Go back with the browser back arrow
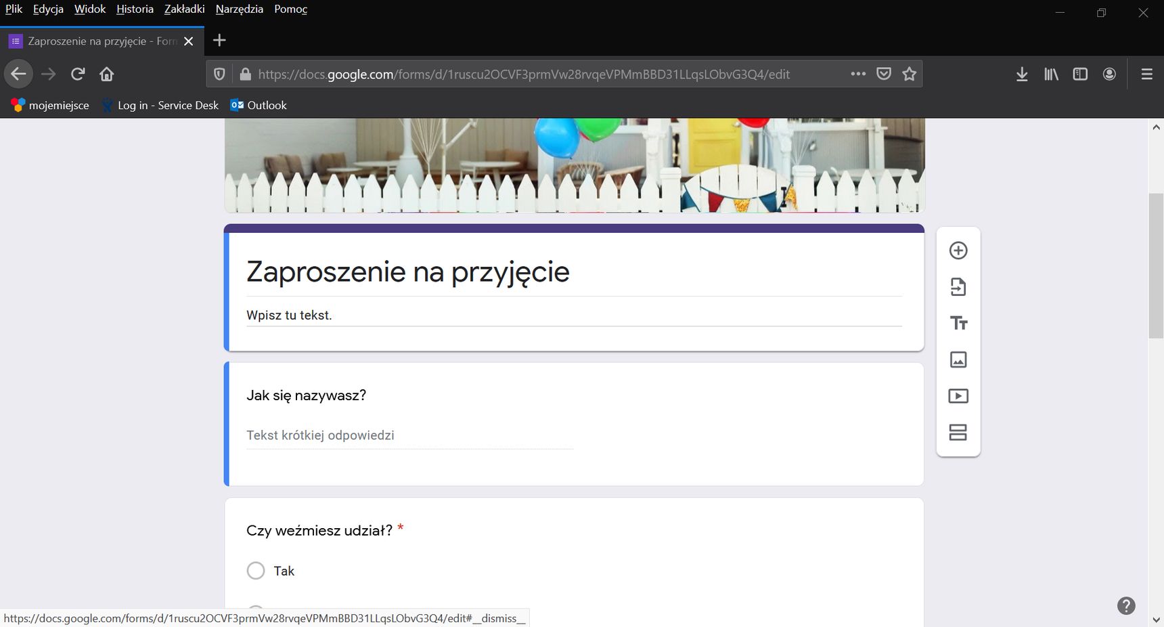 coord(19,74)
